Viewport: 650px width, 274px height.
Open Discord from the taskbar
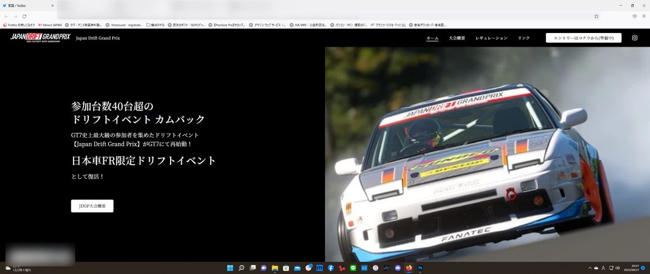pos(398,268)
